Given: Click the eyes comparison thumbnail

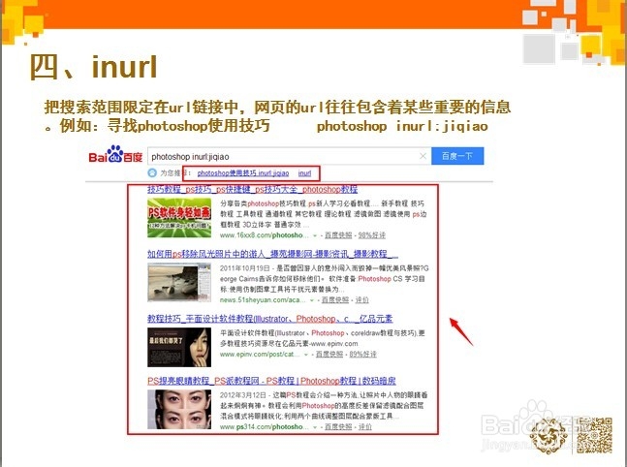Looking at the screenshot, I should [179, 409].
